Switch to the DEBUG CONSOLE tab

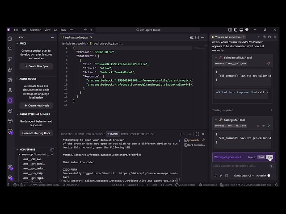point(95,134)
